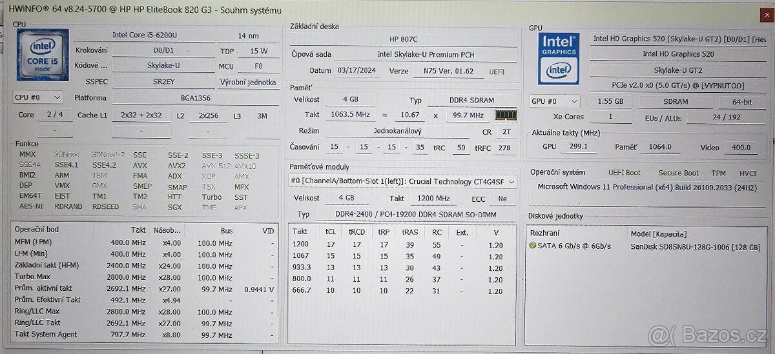Click the TPM label
Viewport: 775px width, 354px height.
pos(719,173)
